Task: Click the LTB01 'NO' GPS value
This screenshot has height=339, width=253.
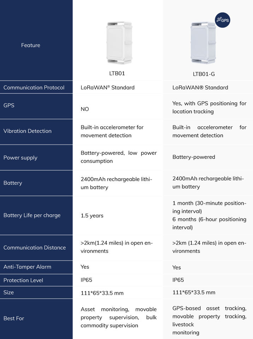Action: point(85,109)
